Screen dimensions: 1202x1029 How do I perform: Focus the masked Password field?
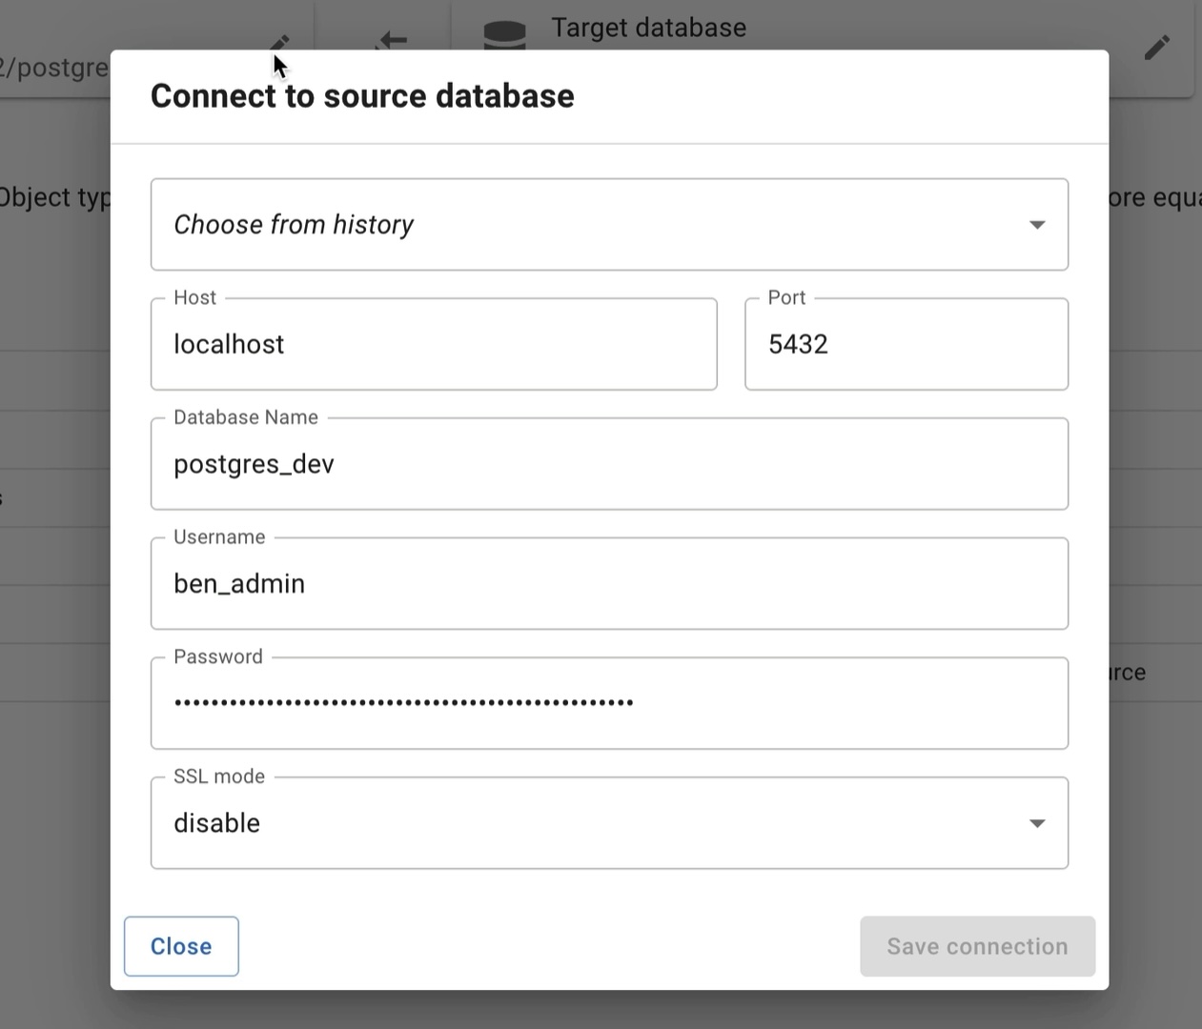[x=608, y=703]
